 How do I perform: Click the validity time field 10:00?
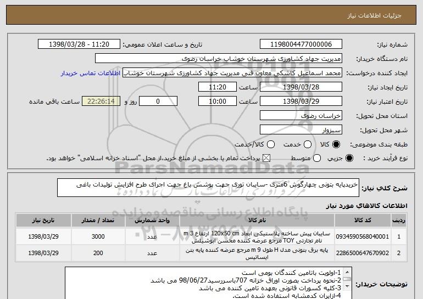218,101
